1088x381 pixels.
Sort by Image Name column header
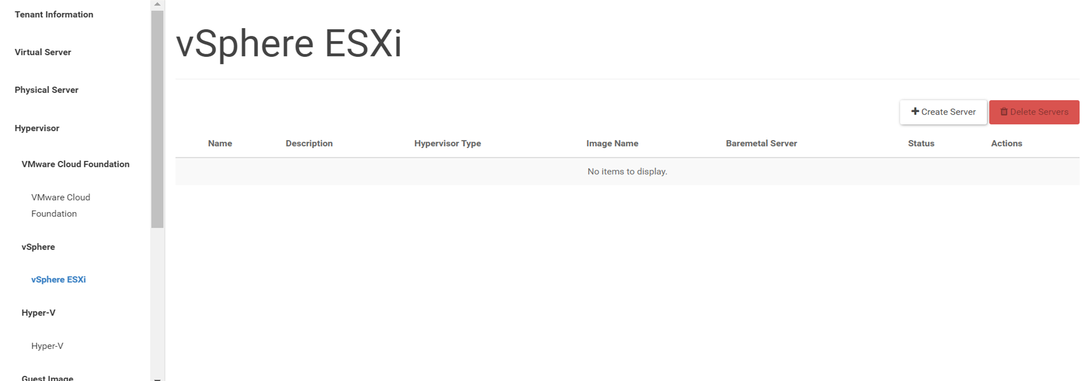(612, 144)
